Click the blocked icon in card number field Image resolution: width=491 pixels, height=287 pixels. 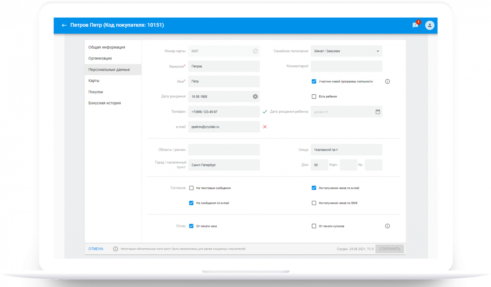255,51
